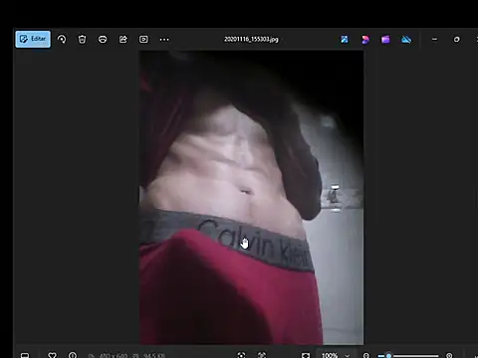Share the photo using the share icon
The image size is (478, 358).
pos(123,40)
